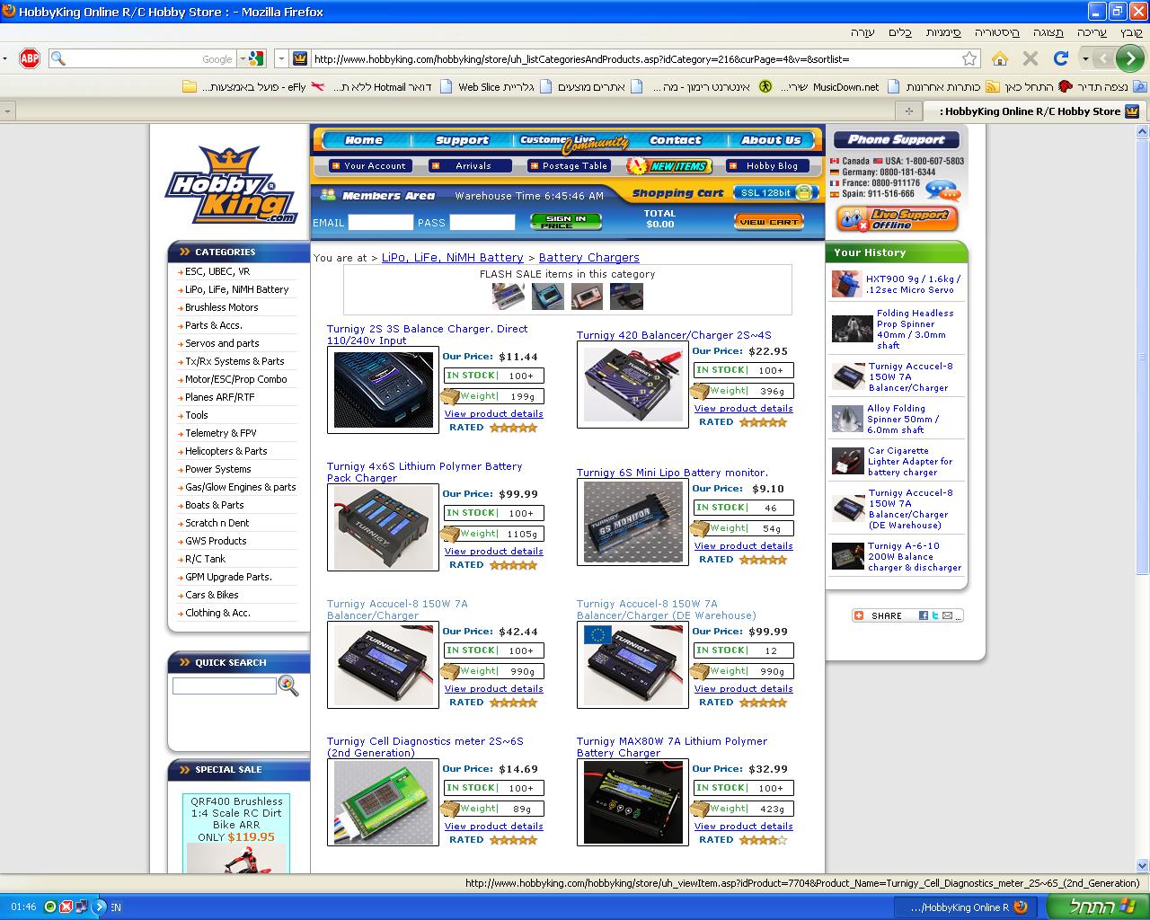Open the Postage Table menu item
The image size is (1150, 920).
[568, 165]
